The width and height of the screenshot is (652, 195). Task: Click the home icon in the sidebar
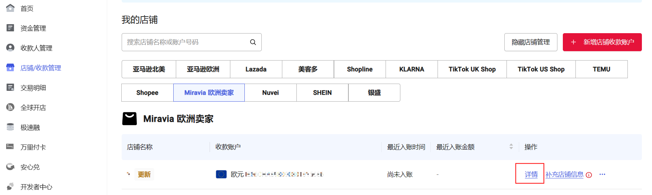(10, 8)
